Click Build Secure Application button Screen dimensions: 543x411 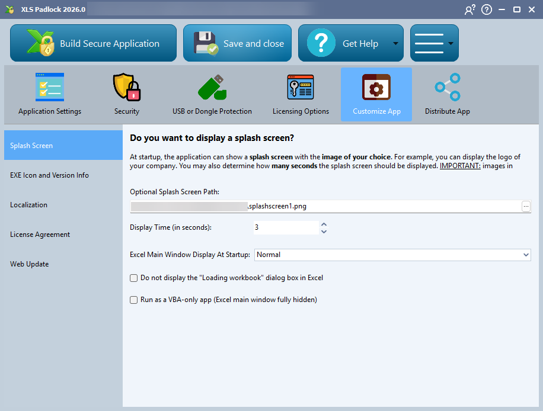tap(93, 43)
